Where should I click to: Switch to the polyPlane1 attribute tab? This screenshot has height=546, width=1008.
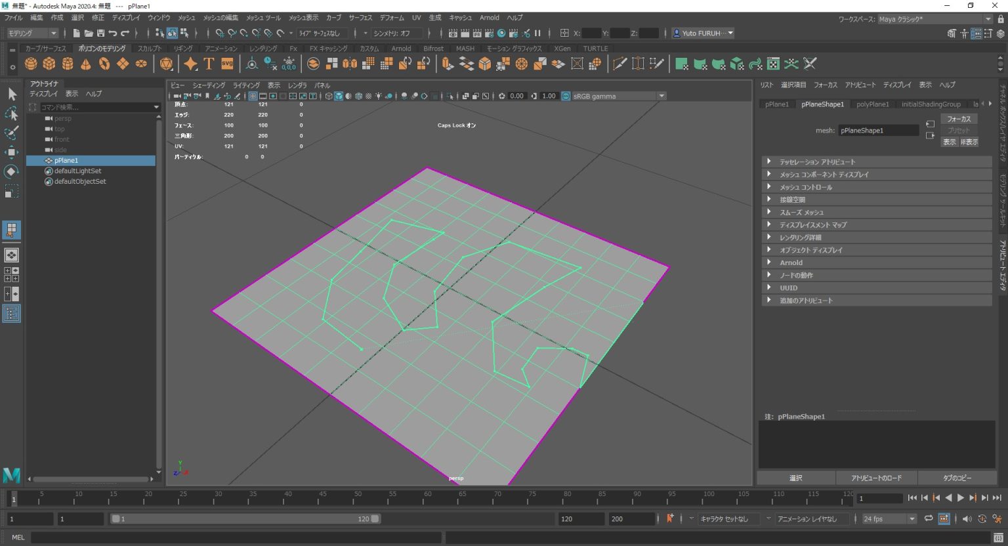point(873,104)
